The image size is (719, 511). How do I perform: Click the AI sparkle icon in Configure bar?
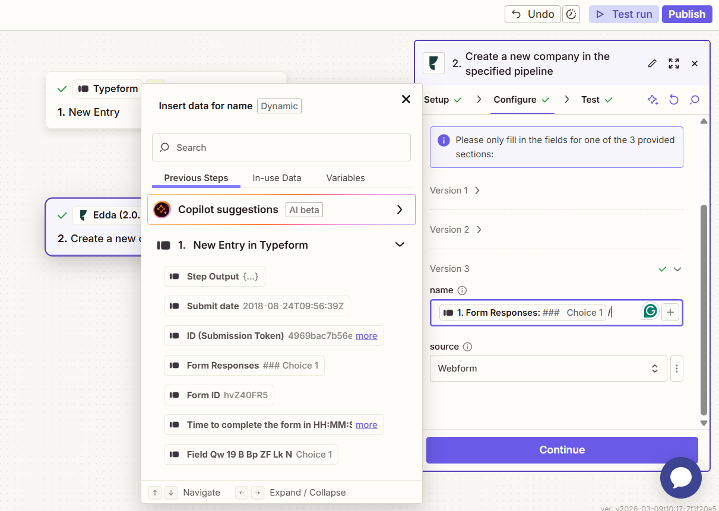[x=653, y=100]
